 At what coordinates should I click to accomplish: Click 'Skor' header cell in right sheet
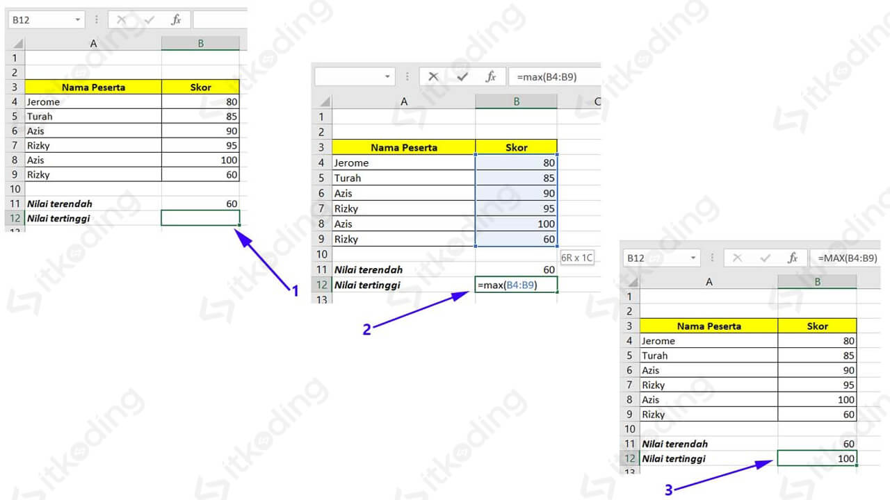click(818, 326)
